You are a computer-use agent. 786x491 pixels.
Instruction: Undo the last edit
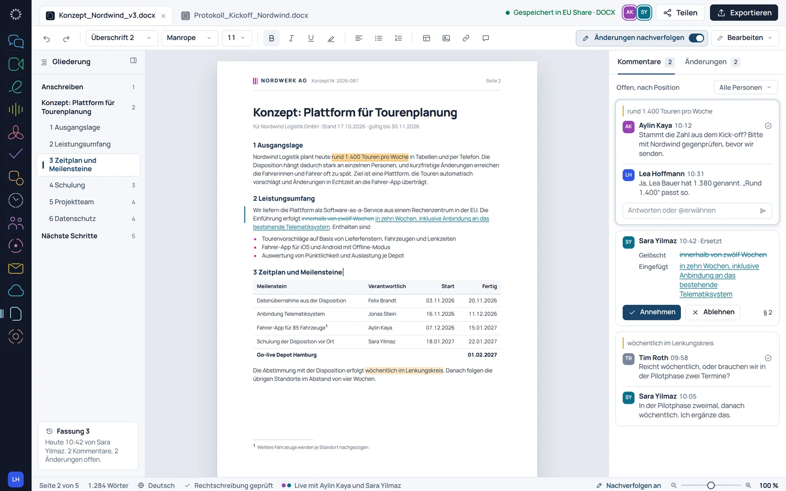tap(47, 38)
